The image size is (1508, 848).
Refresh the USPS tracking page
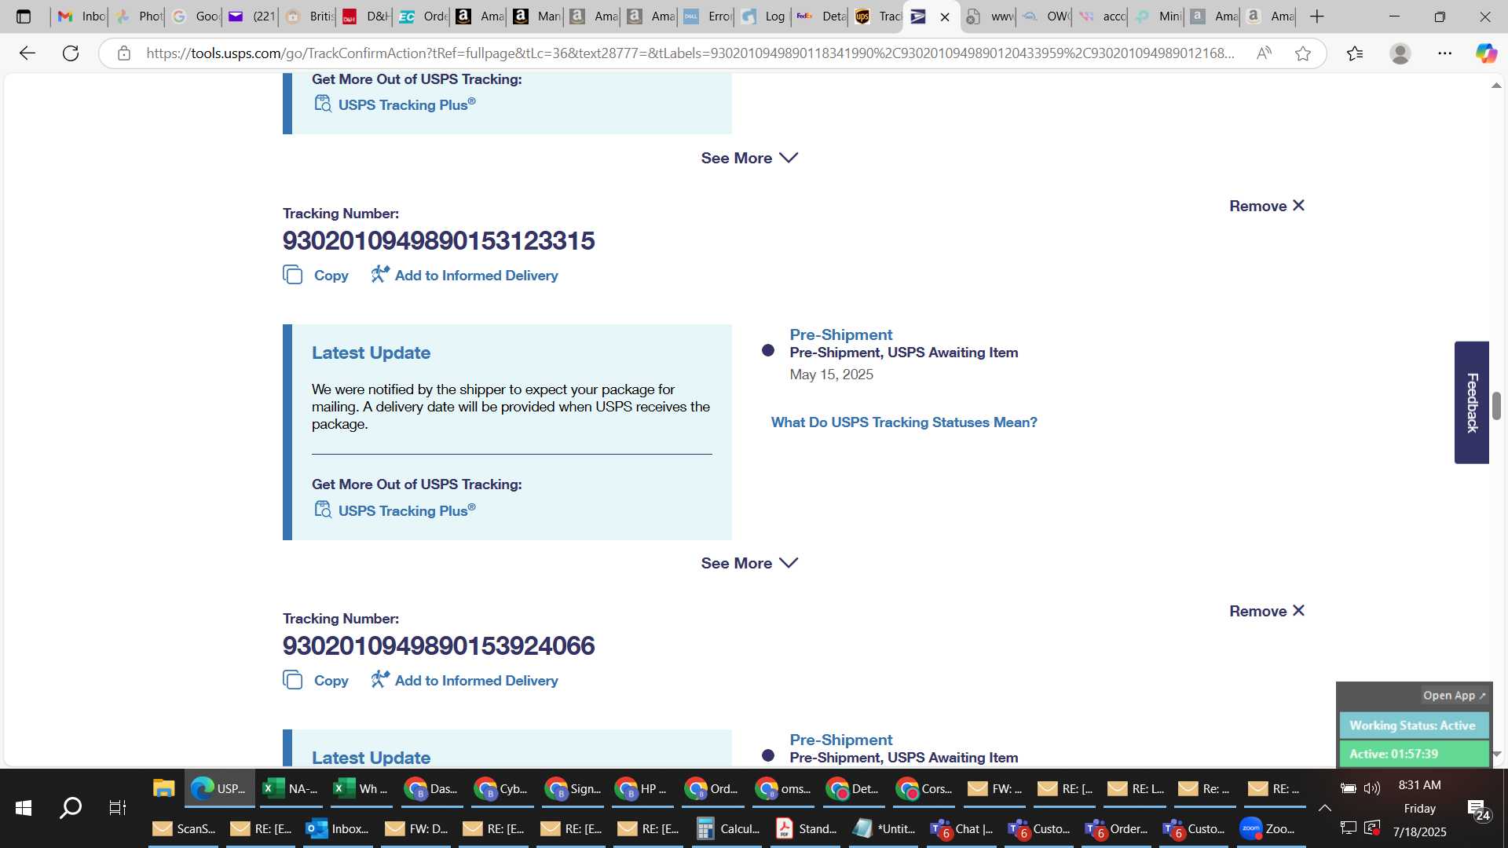(71, 53)
